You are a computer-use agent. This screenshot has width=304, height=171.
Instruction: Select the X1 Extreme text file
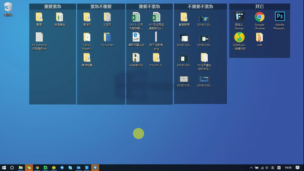tap(39, 37)
